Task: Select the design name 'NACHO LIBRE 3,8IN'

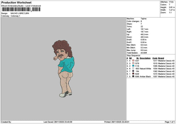Action: point(20,13)
